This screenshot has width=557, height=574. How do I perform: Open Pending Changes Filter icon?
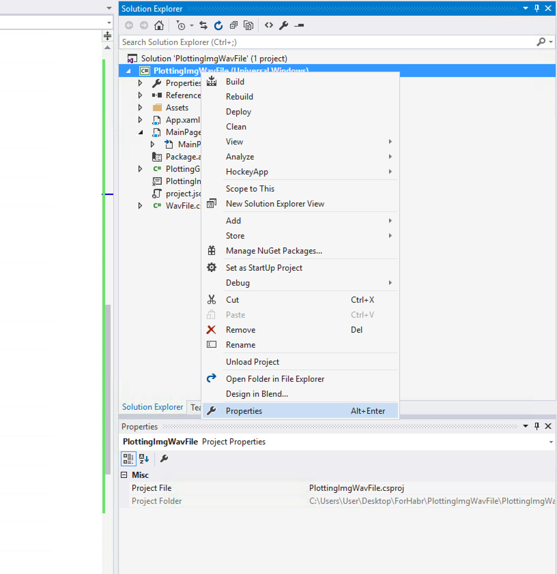pyautogui.click(x=181, y=25)
